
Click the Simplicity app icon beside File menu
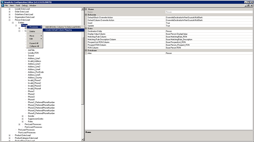click(3, 6)
